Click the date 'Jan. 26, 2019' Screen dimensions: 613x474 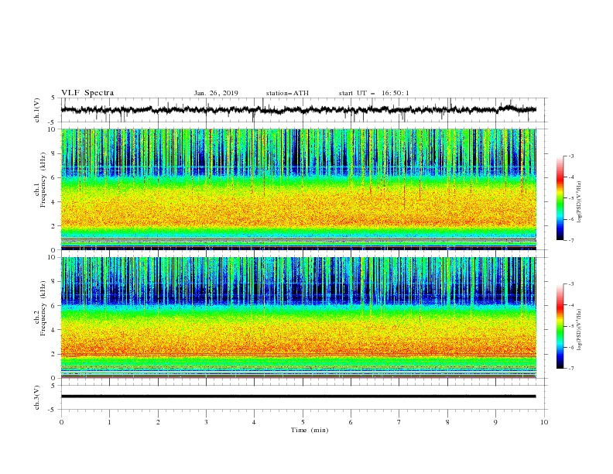(216, 93)
